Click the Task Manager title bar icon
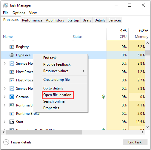This screenshot has width=151, height=150. point(5,5)
